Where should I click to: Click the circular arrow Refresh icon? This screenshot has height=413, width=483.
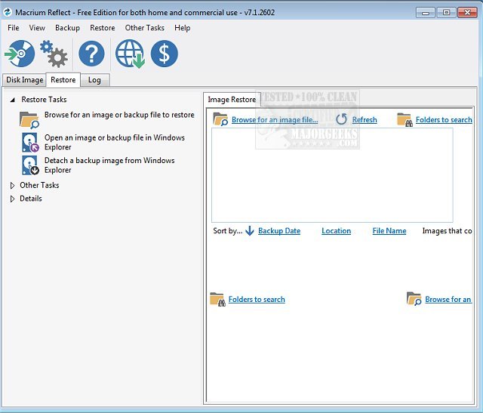point(341,119)
